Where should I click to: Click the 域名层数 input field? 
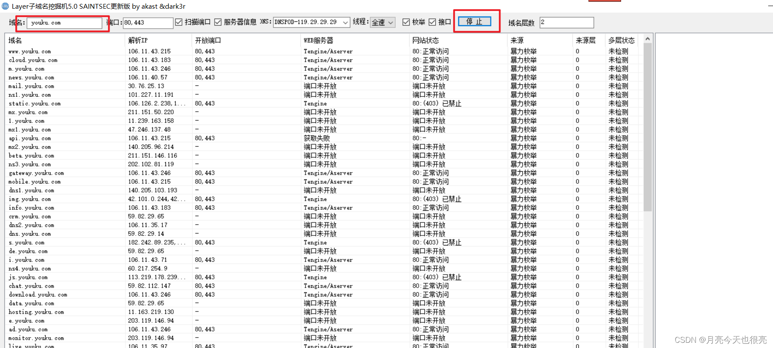[567, 22]
